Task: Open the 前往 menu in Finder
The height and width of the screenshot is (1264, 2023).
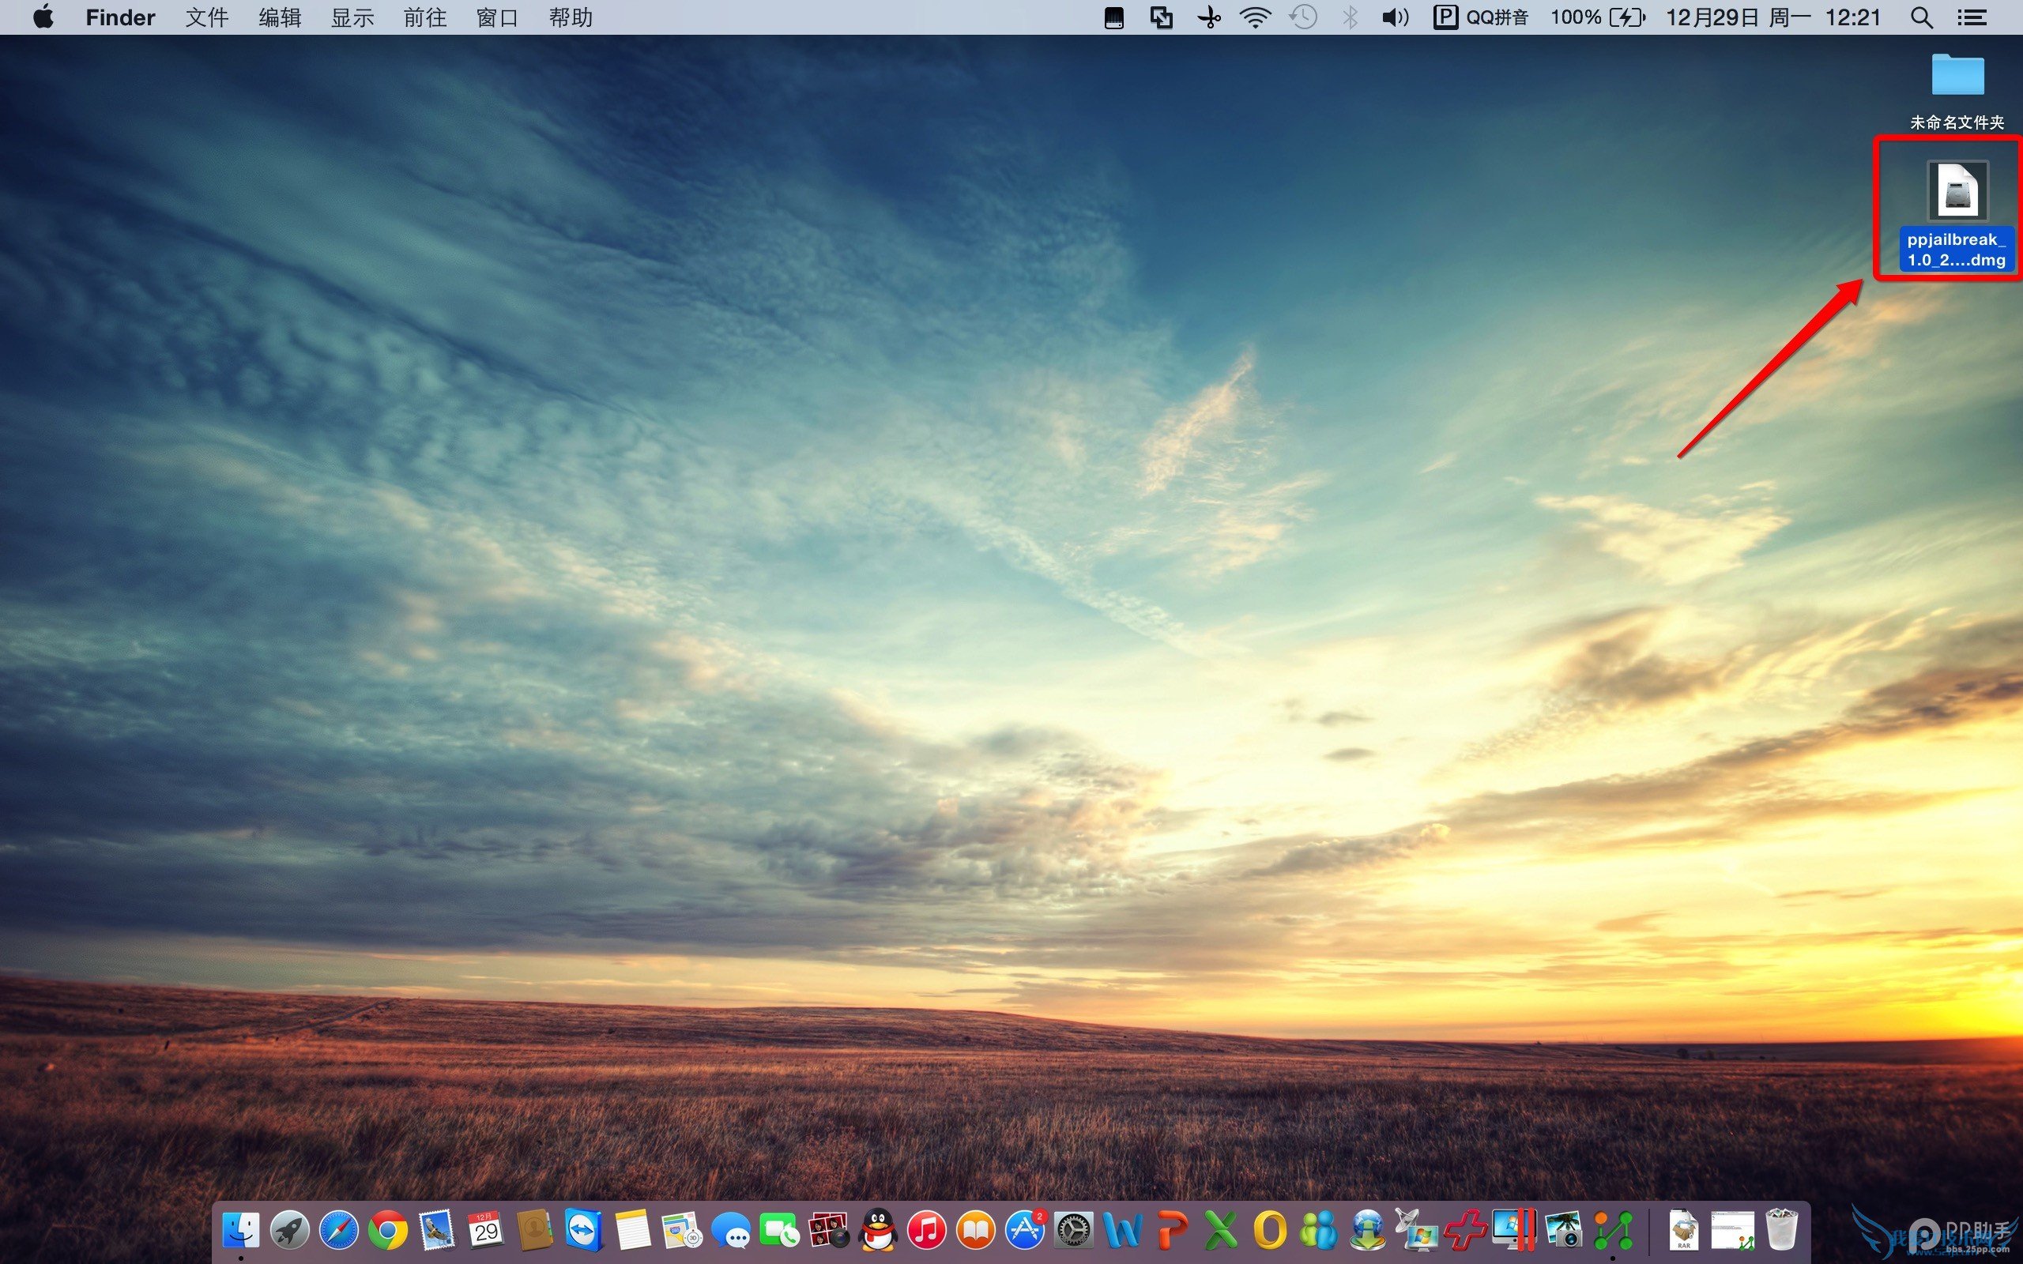Action: click(x=424, y=17)
